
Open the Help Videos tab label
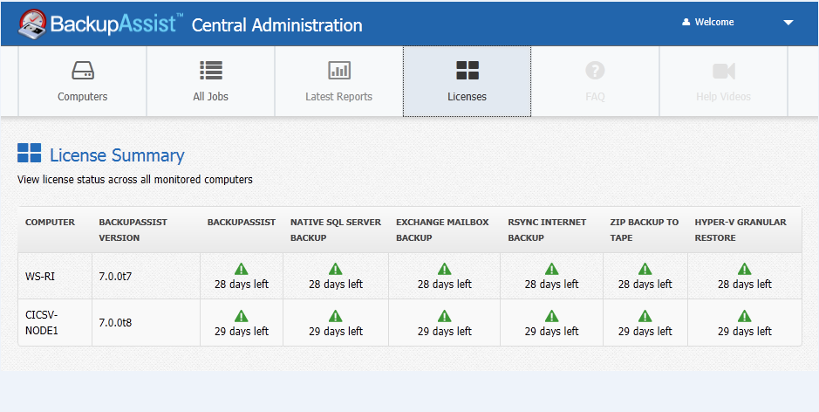(723, 97)
